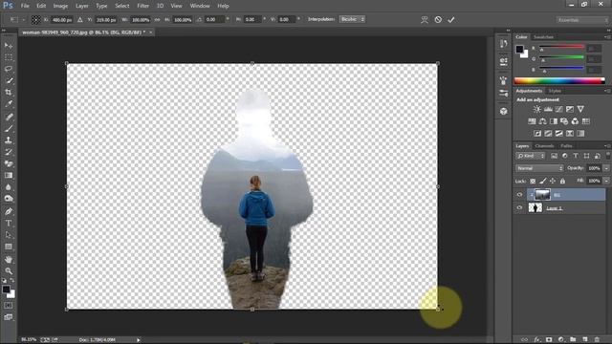Select the Blur tool
This screenshot has width=612, height=344.
[9, 187]
